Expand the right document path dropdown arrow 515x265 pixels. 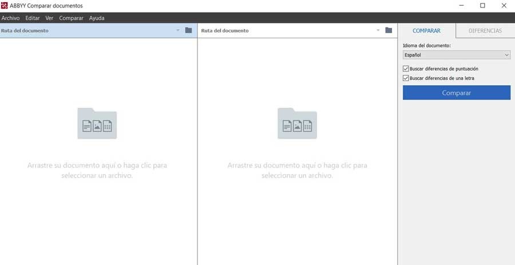pyautogui.click(x=378, y=30)
